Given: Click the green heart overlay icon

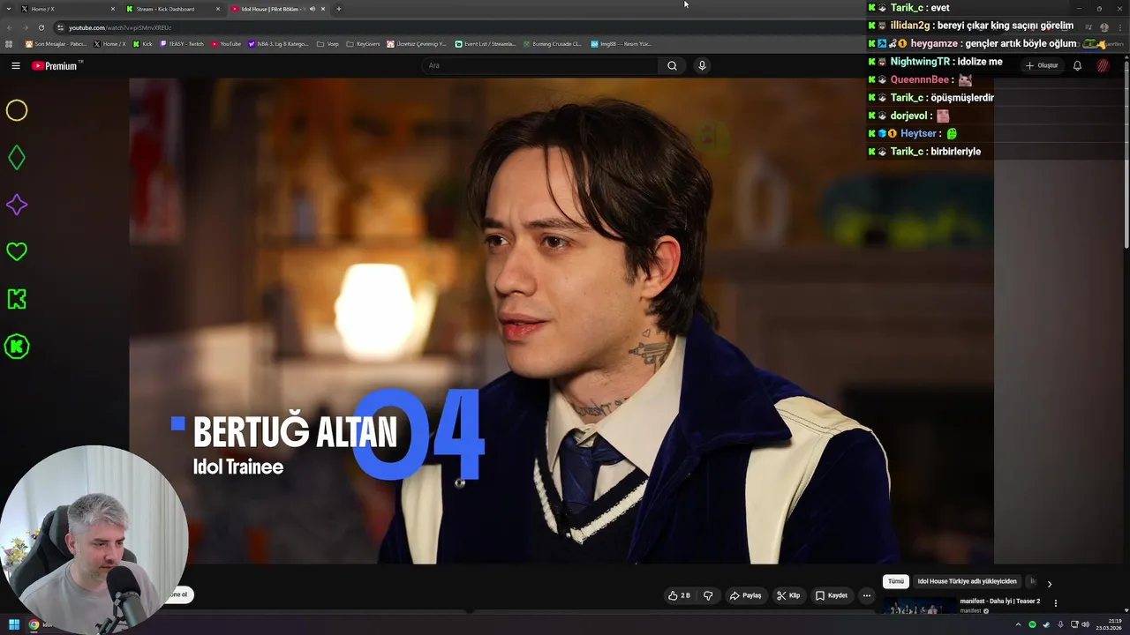Looking at the screenshot, I should (17, 252).
